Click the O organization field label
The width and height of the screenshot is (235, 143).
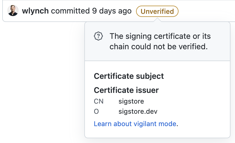[x=96, y=111]
